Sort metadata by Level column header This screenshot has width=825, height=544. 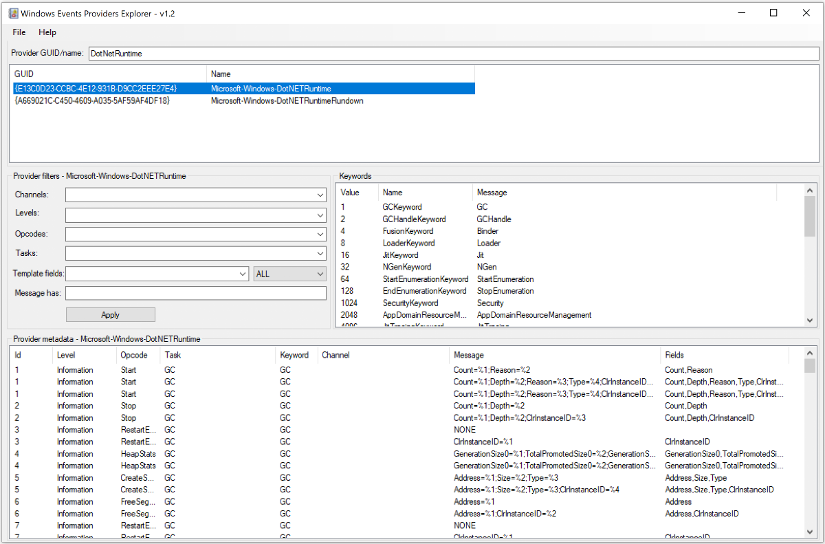[x=85, y=355]
